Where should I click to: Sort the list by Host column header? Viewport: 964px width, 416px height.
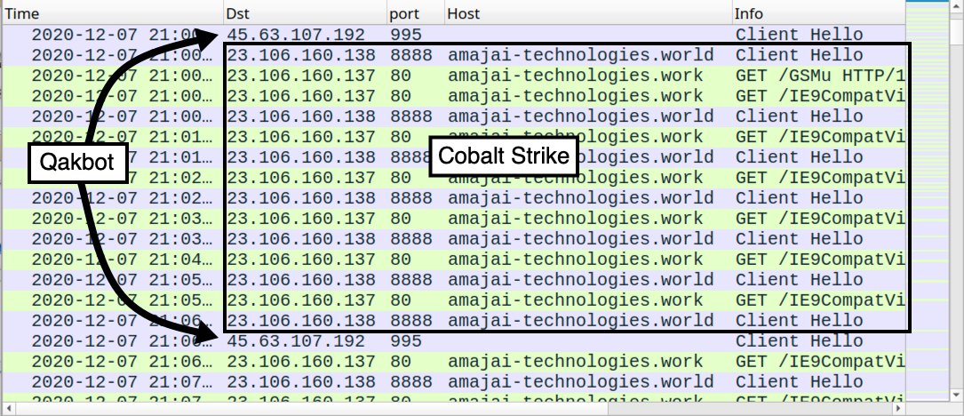coord(588,13)
